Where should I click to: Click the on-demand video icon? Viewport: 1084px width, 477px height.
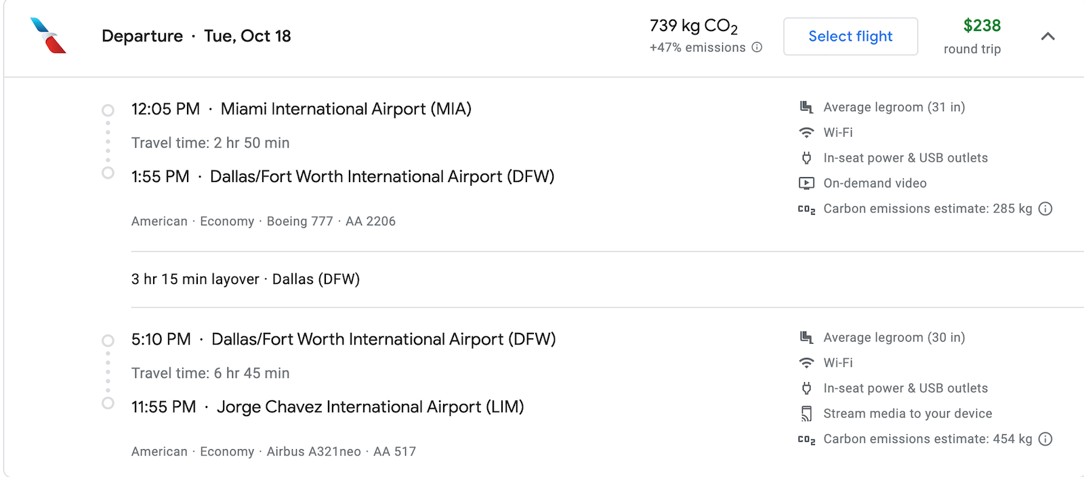coord(806,183)
